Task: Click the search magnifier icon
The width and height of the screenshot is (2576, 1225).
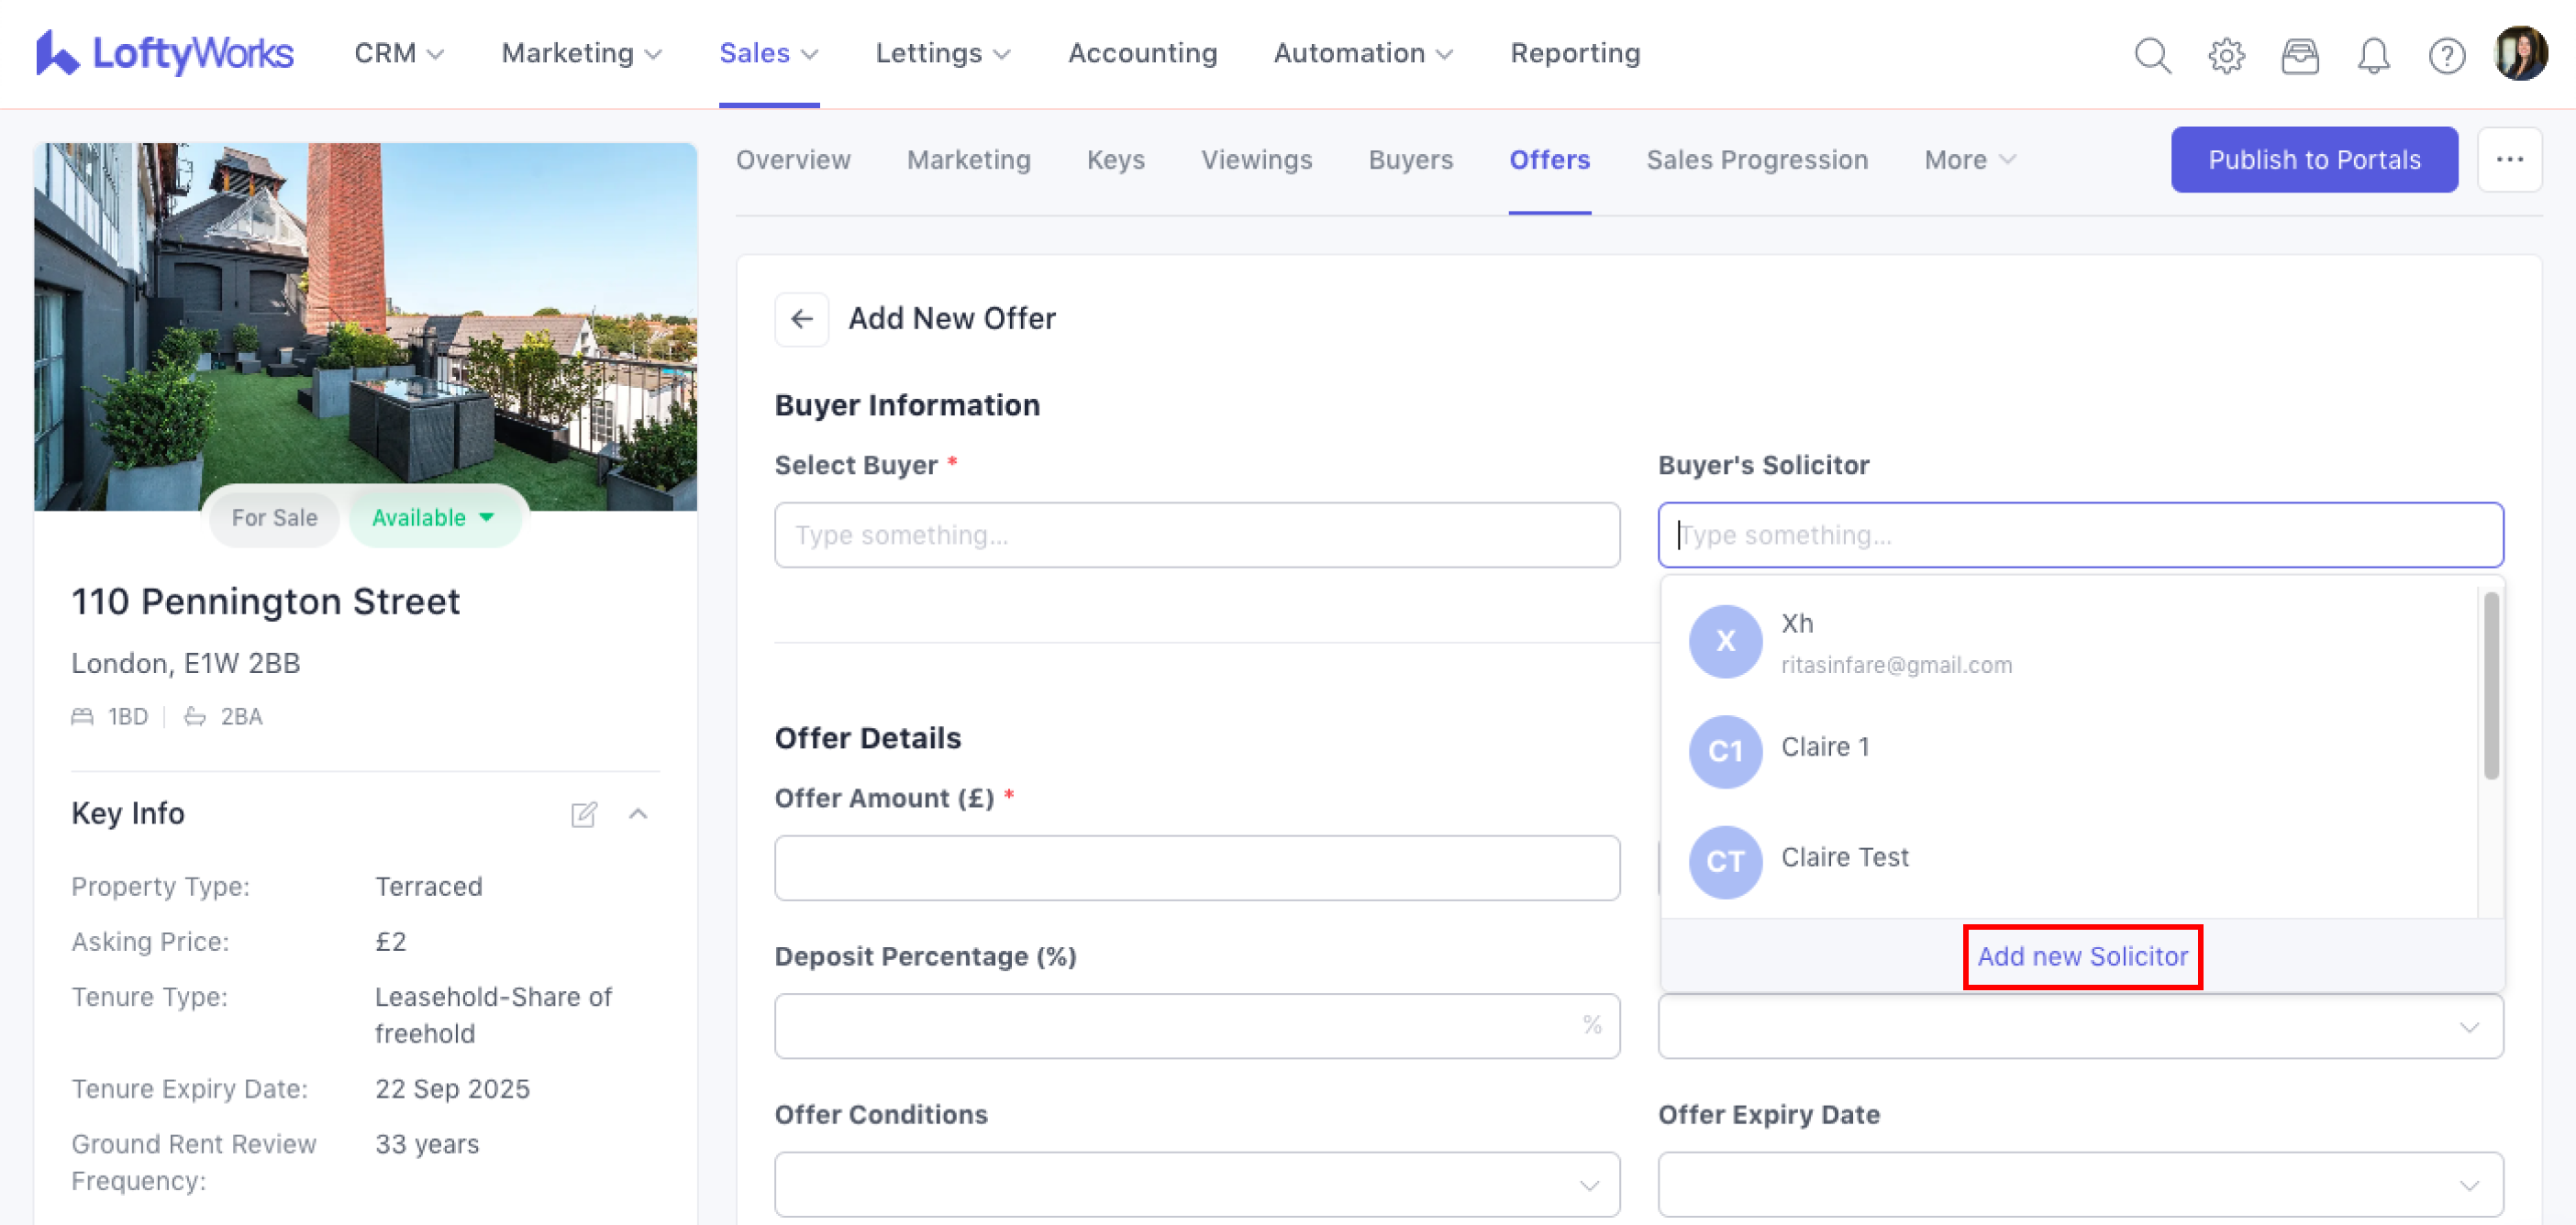Action: point(2152,55)
